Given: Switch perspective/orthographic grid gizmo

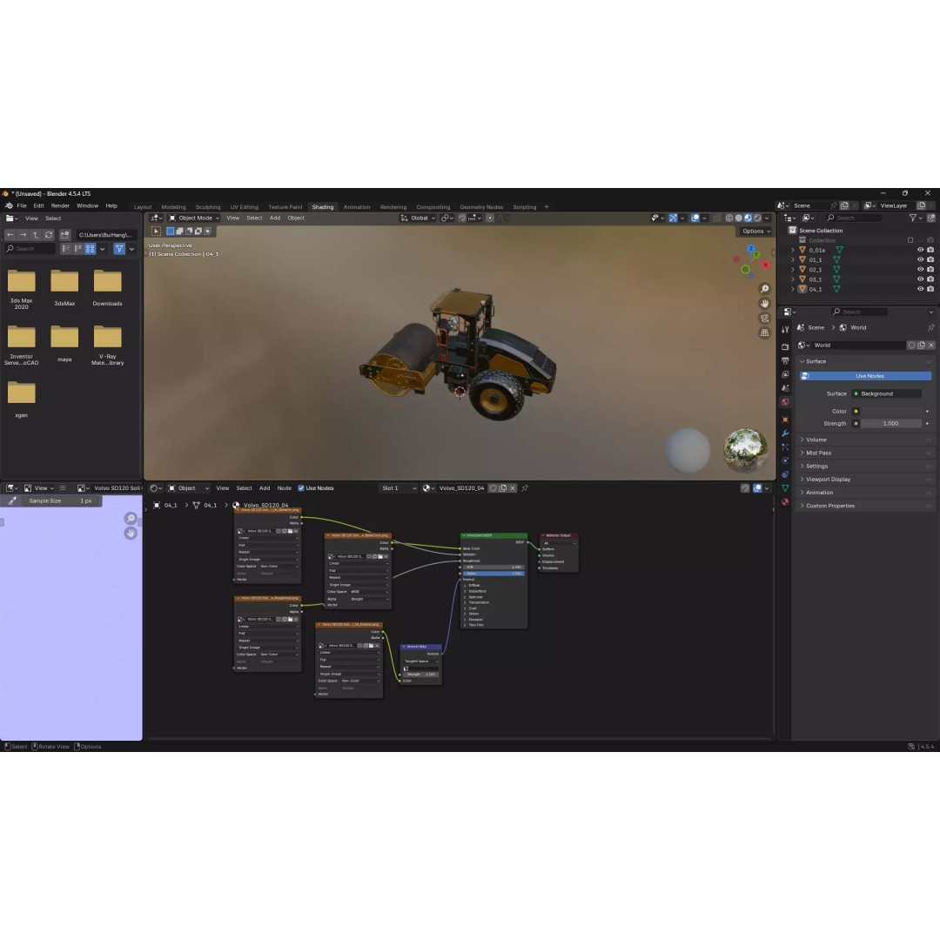Looking at the screenshot, I should point(764,332).
